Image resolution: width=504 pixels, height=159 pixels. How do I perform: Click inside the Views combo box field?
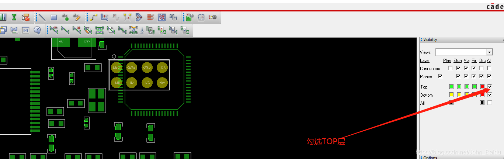tap(461, 52)
